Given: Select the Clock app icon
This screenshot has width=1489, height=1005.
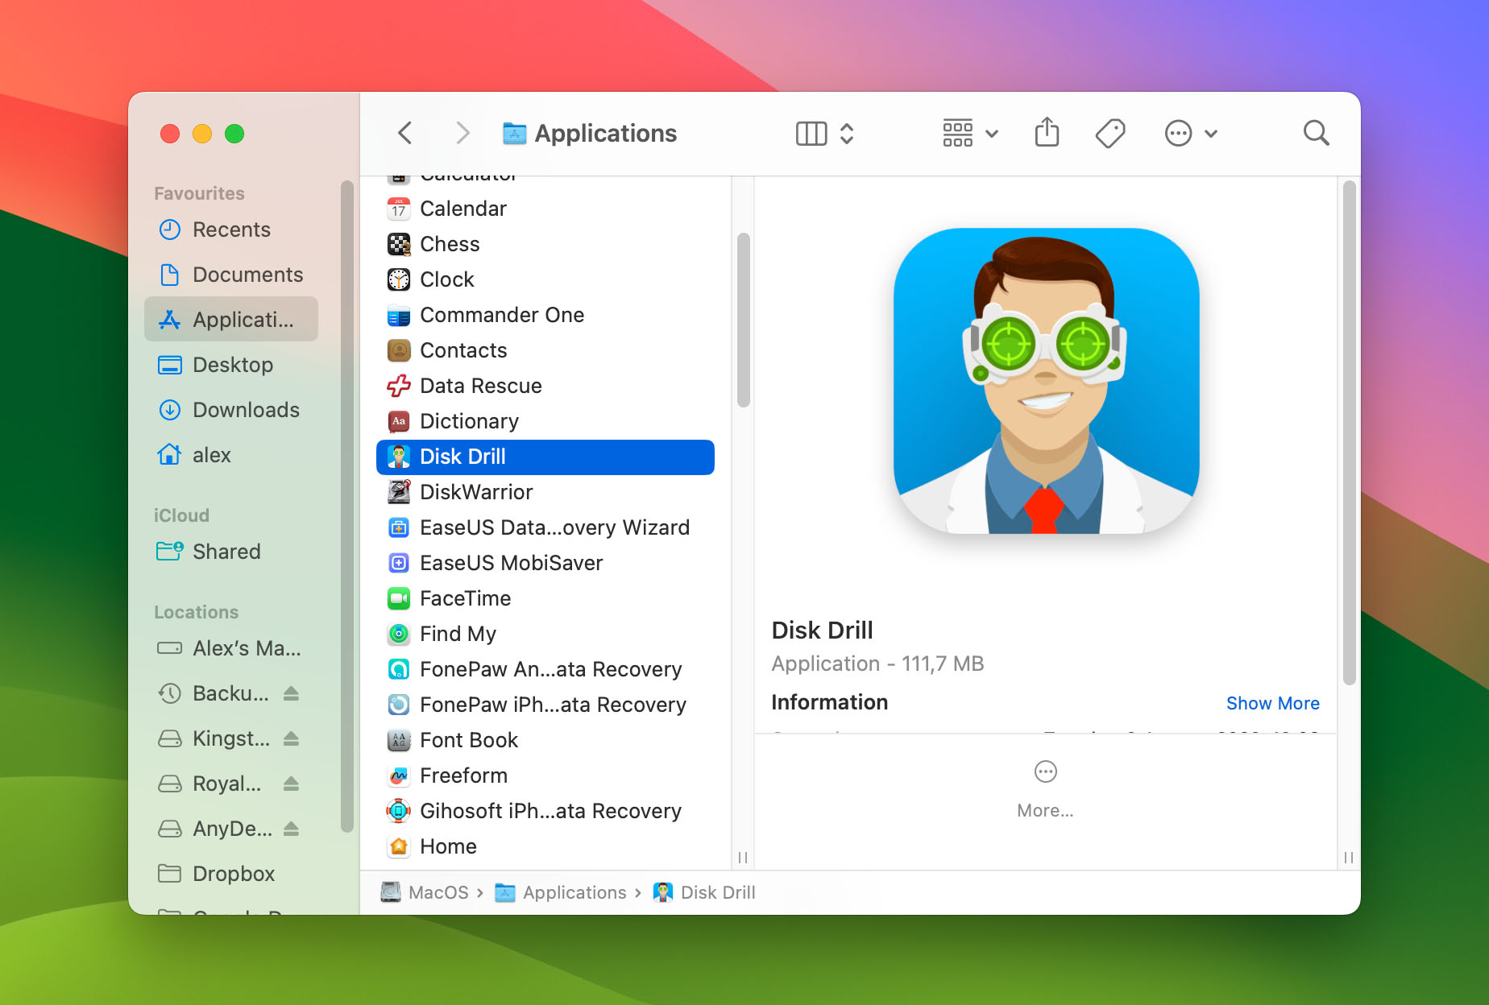Looking at the screenshot, I should click(x=399, y=279).
